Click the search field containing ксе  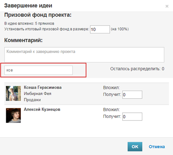[38, 70]
